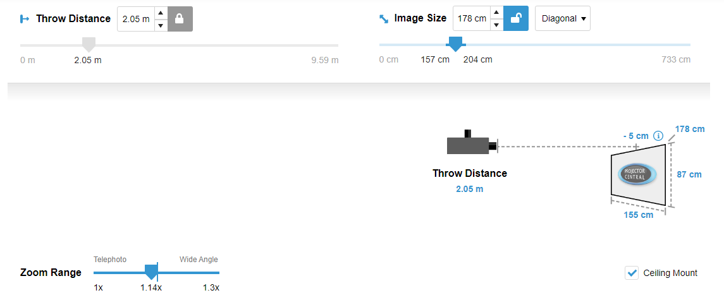Toggle the Ceiling Mount checkbox
Screen dimensions: 724x300
point(631,273)
